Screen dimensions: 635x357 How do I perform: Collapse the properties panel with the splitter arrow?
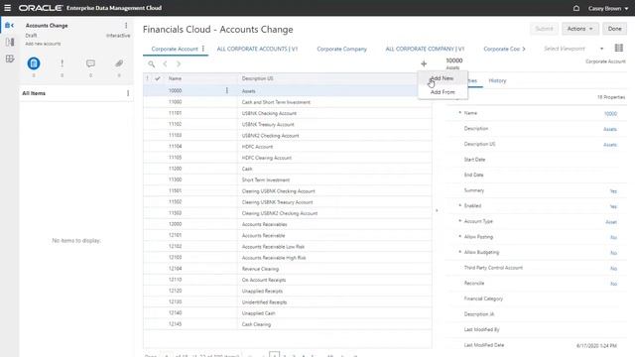click(437, 210)
